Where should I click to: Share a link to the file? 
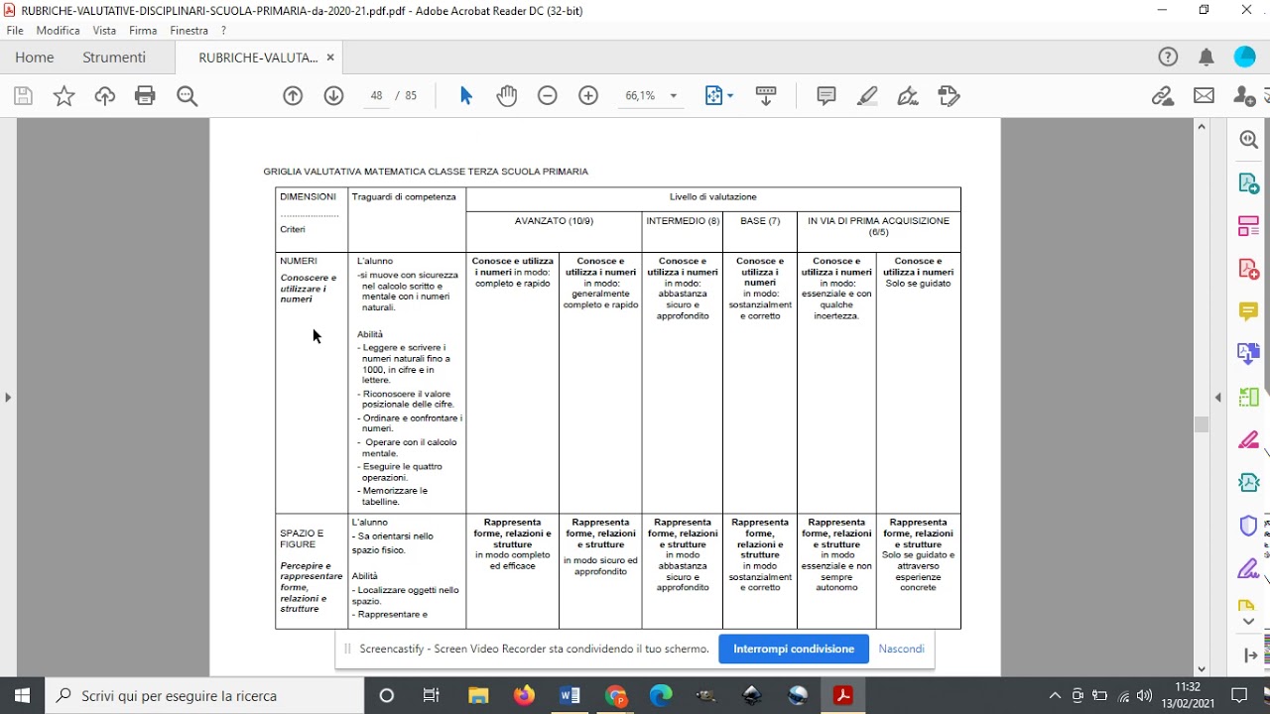1163,96
